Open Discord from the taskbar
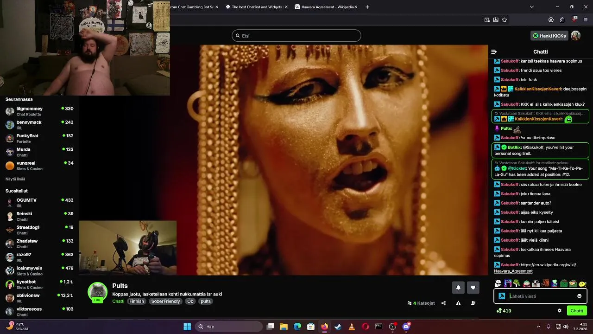This screenshot has height=334, width=593. 406,327
